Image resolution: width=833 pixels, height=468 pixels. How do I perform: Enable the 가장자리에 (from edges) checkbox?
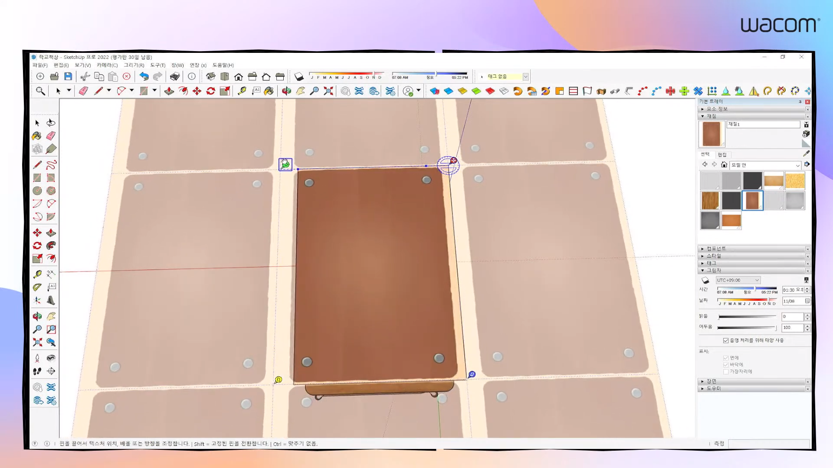pos(726,372)
